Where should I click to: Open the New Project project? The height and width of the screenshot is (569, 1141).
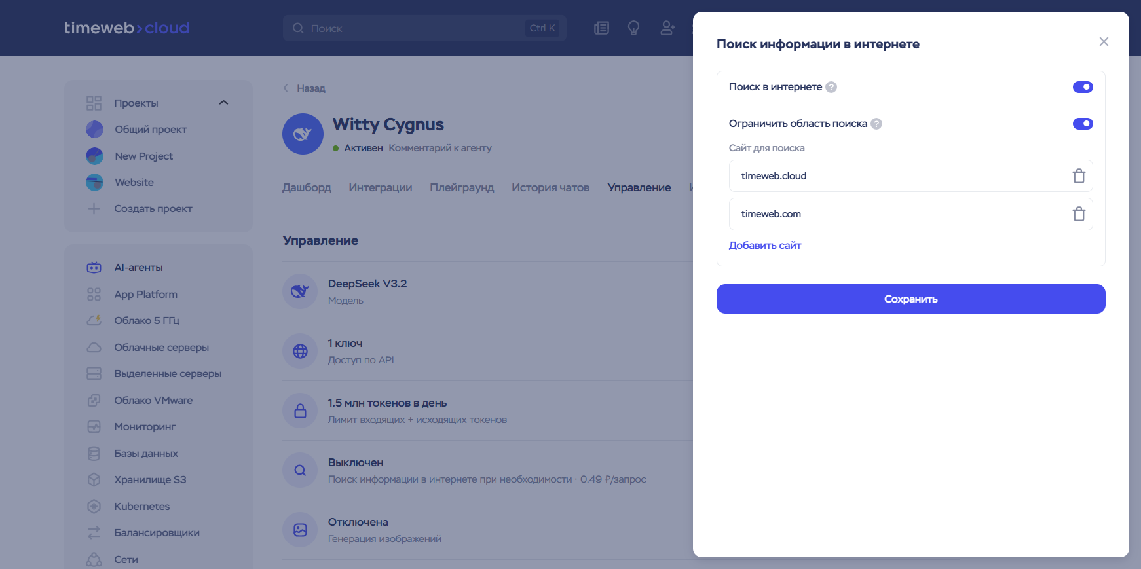(144, 156)
